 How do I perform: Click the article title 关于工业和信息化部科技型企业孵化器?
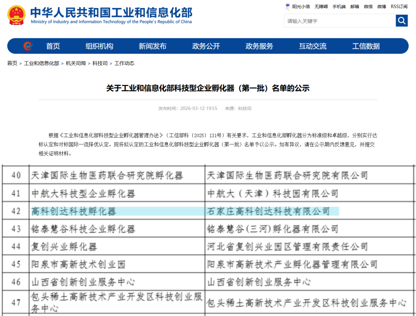(x=208, y=88)
